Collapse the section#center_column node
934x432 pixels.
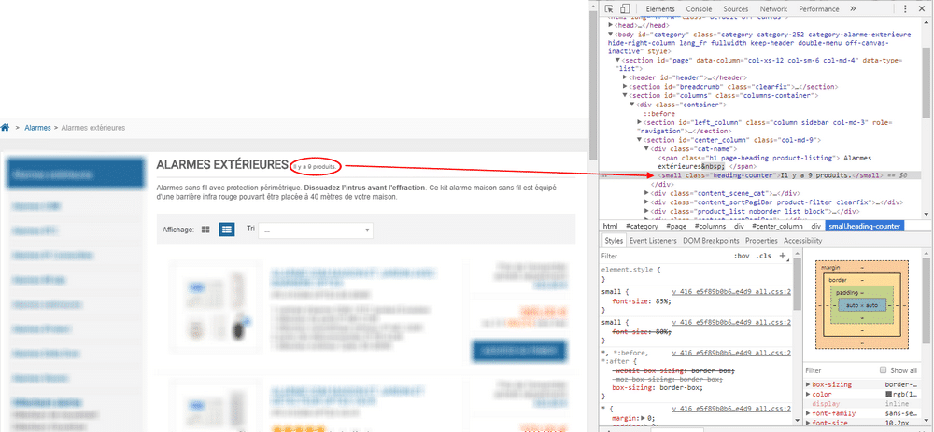click(639, 140)
